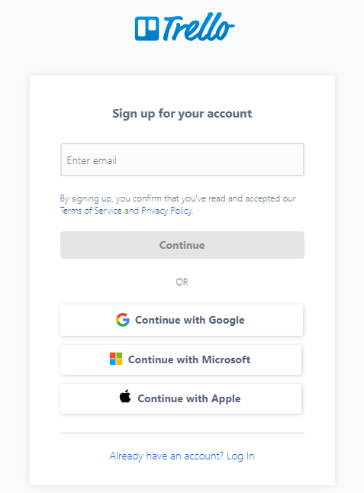The image size is (364, 493).
Task: Click the Enter email placeholder text
Action: [92, 160]
